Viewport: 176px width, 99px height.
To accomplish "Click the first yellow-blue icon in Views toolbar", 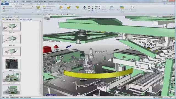I will click(4, 20).
